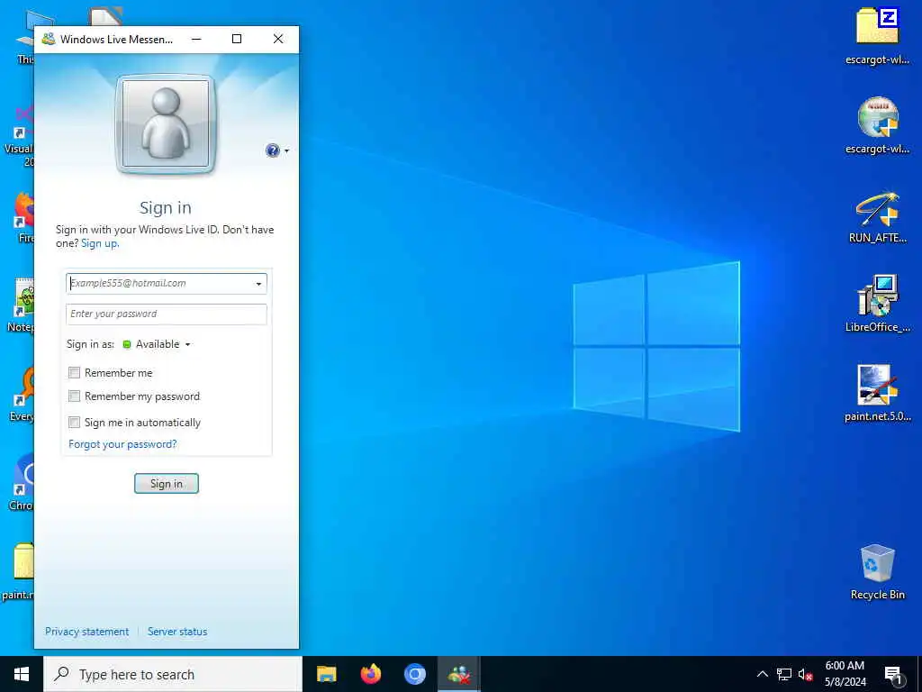922x692 pixels.
Task: Click the taskbar search box
Action: pos(173,674)
